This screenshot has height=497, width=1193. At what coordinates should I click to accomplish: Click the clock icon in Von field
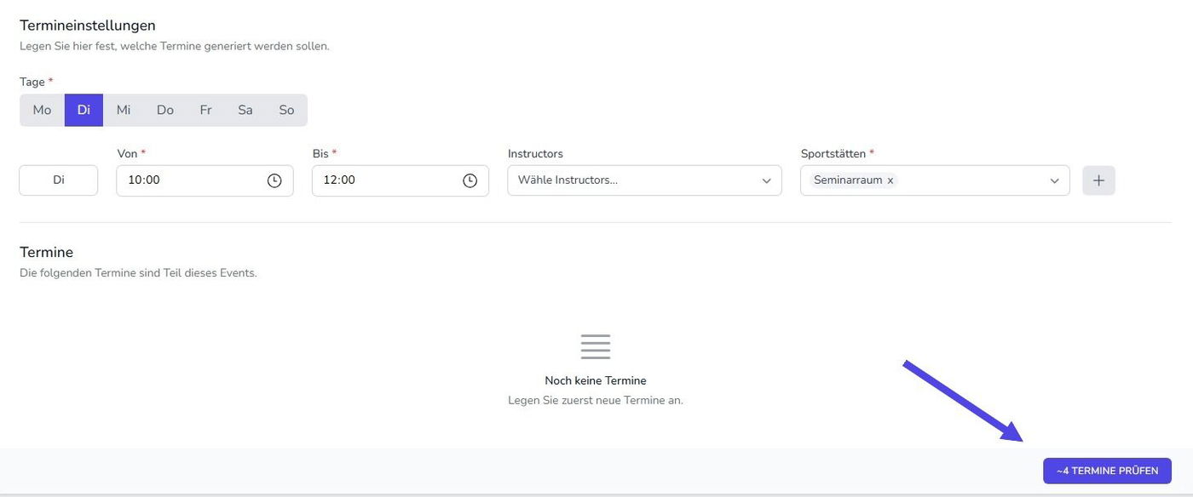click(x=274, y=180)
